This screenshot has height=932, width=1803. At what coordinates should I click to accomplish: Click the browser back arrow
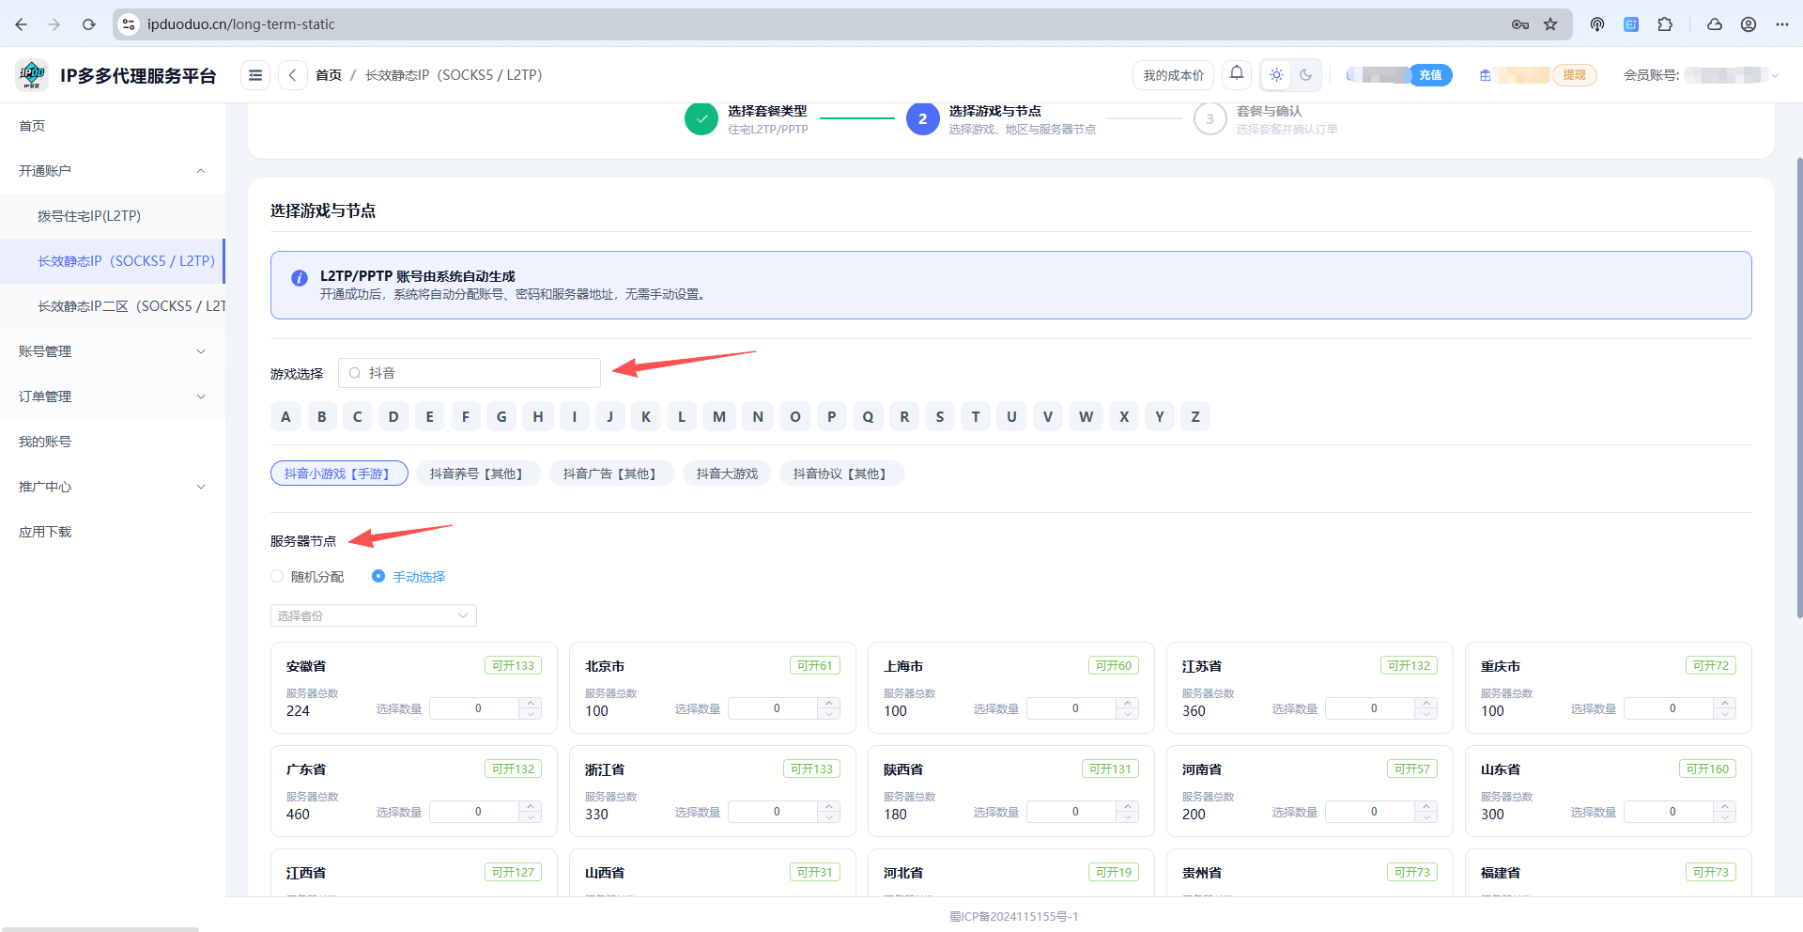21,24
